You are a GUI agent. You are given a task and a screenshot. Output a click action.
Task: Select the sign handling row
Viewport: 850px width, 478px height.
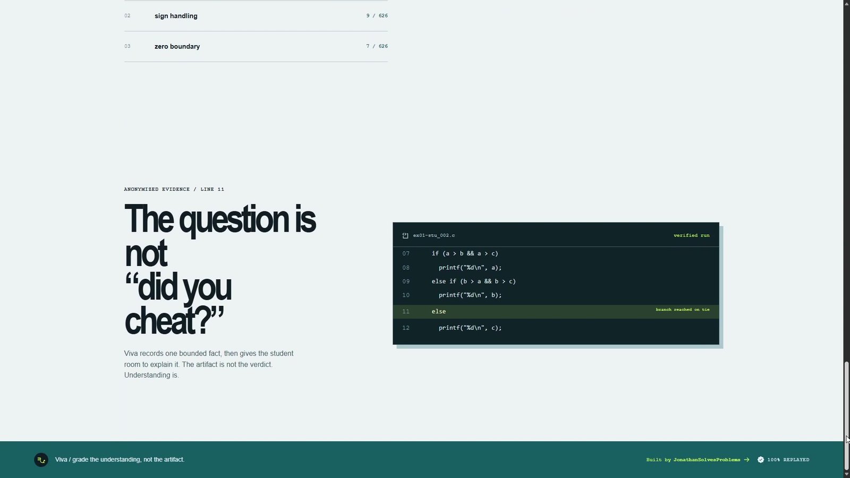256,16
